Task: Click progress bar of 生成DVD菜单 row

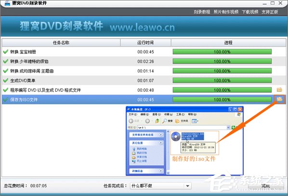Action: [x=222, y=80]
